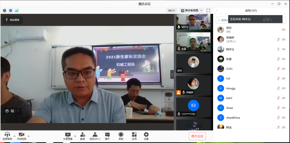Toggle 选择音频 headphone audio button
The image size is (290, 143).
click(x=7, y=135)
